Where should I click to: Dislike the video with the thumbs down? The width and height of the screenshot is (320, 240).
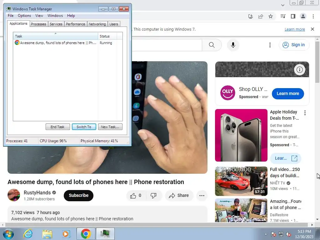(x=153, y=196)
